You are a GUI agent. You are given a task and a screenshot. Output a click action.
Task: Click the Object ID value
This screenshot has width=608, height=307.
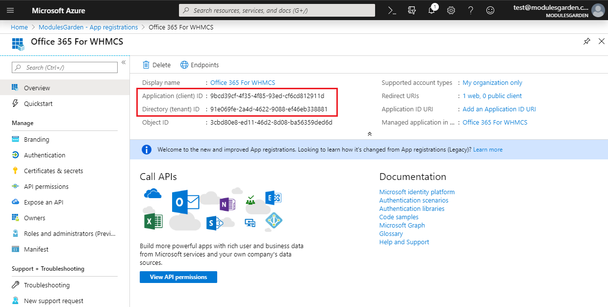click(271, 123)
